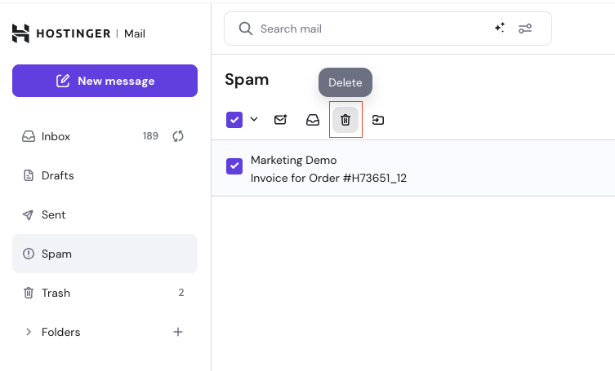Open the Trash folder
This screenshot has width=615, height=371.
coord(56,293)
